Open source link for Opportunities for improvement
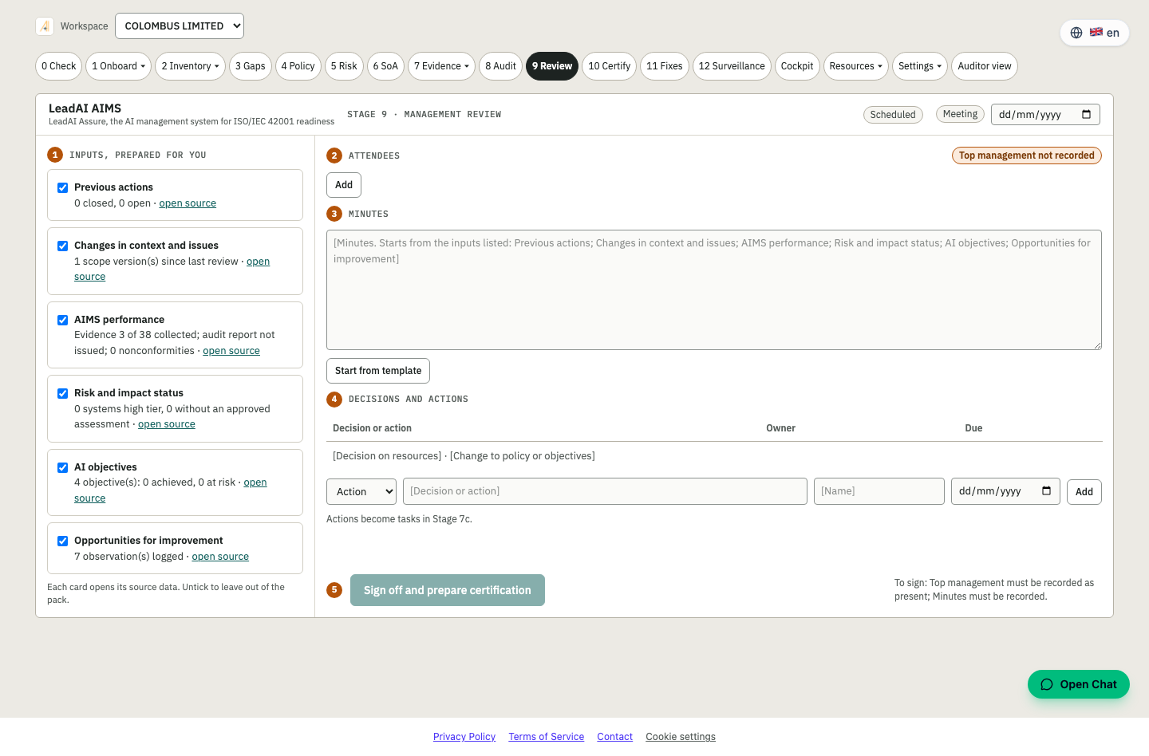This screenshot has width=1149, height=756. (x=220, y=557)
